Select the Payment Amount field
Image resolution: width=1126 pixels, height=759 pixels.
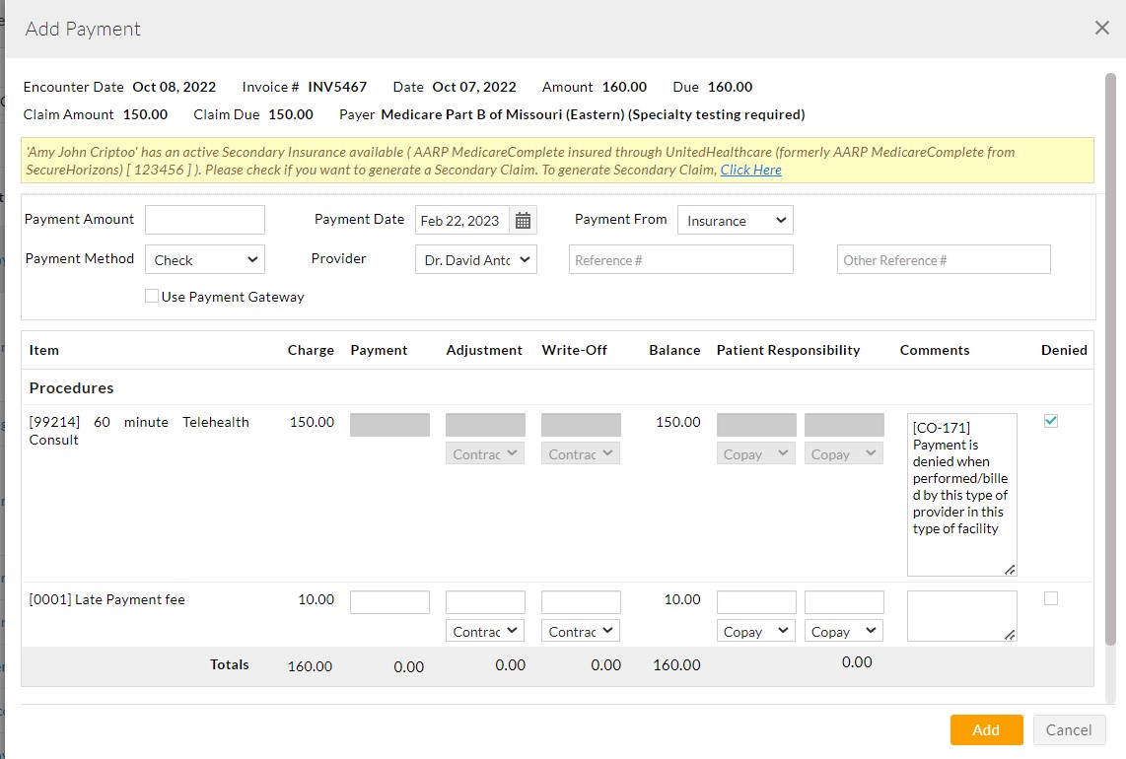pyautogui.click(x=204, y=219)
